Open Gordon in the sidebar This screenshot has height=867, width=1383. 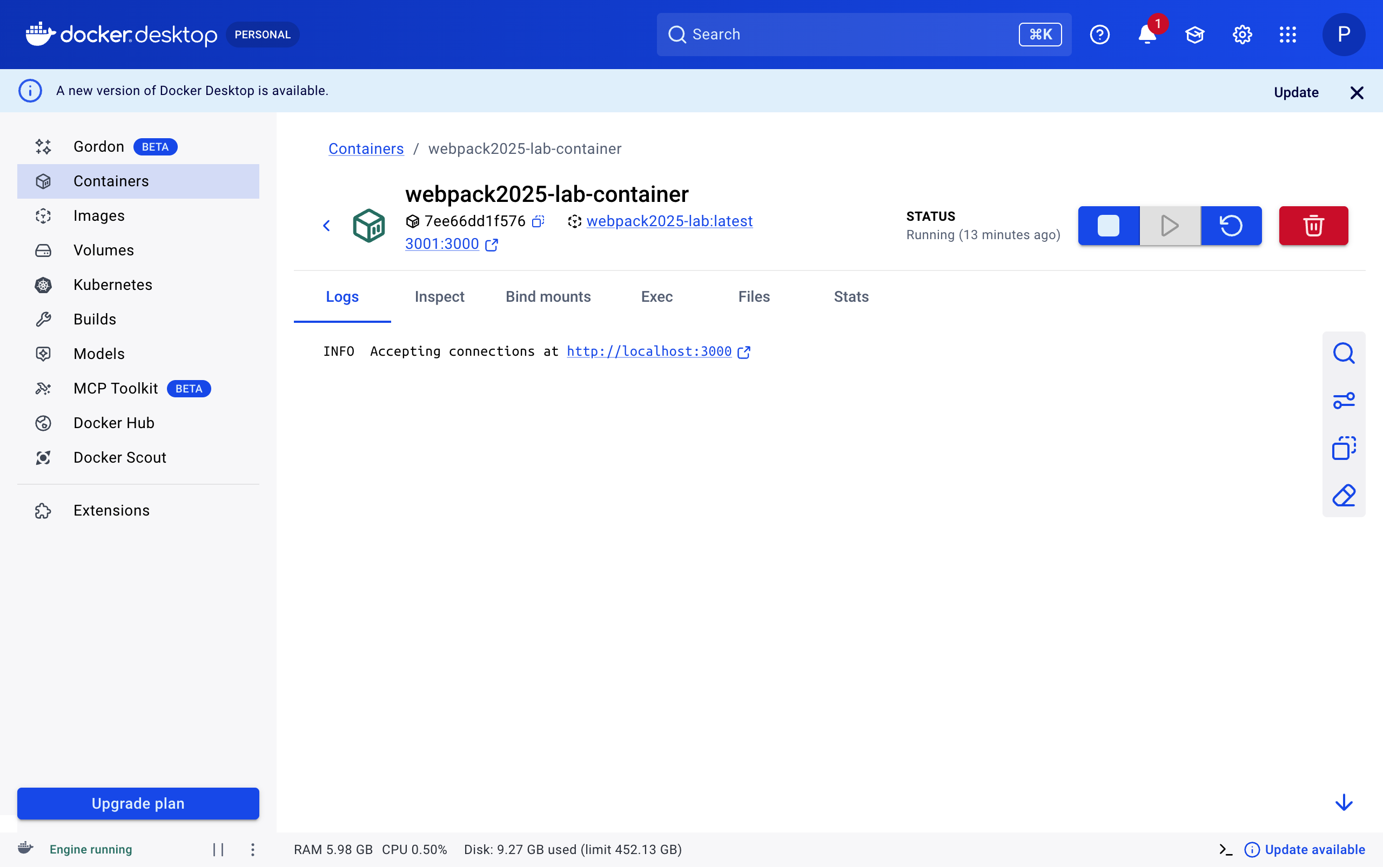point(138,147)
